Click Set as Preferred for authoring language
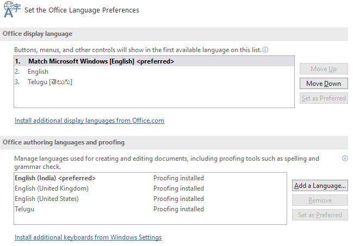The width and height of the screenshot is (353, 246). pyautogui.click(x=320, y=215)
